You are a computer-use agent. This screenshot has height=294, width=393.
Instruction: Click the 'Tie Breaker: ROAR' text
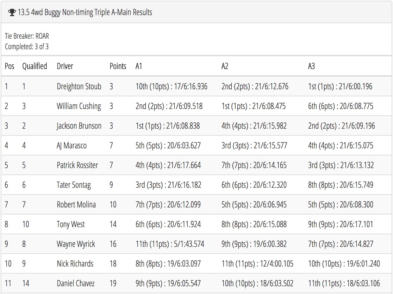click(x=27, y=36)
